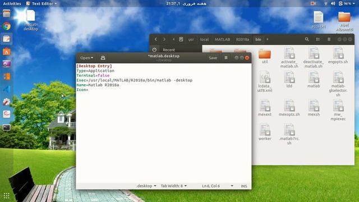The height and width of the screenshot is (202, 359).
Task: Open the Open dropdown in Text Editor
Action: pos(86,58)
